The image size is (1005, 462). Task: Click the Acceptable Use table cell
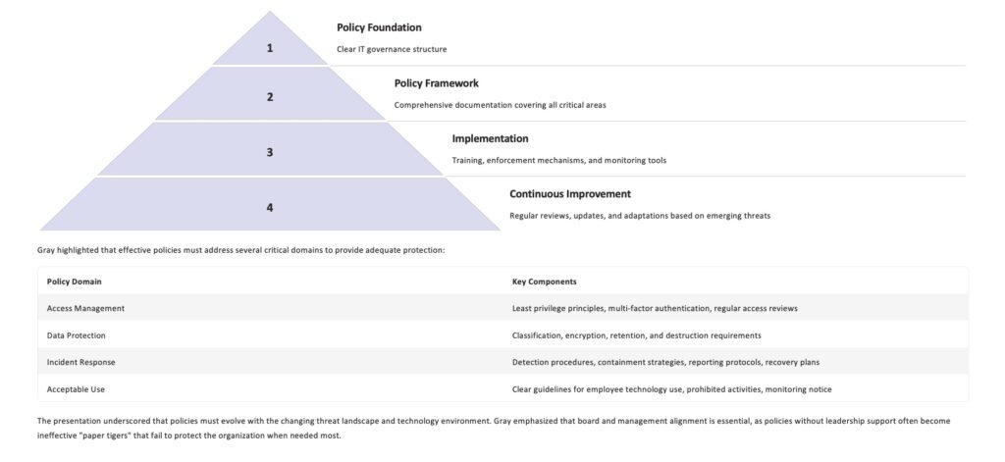point(77,389)
